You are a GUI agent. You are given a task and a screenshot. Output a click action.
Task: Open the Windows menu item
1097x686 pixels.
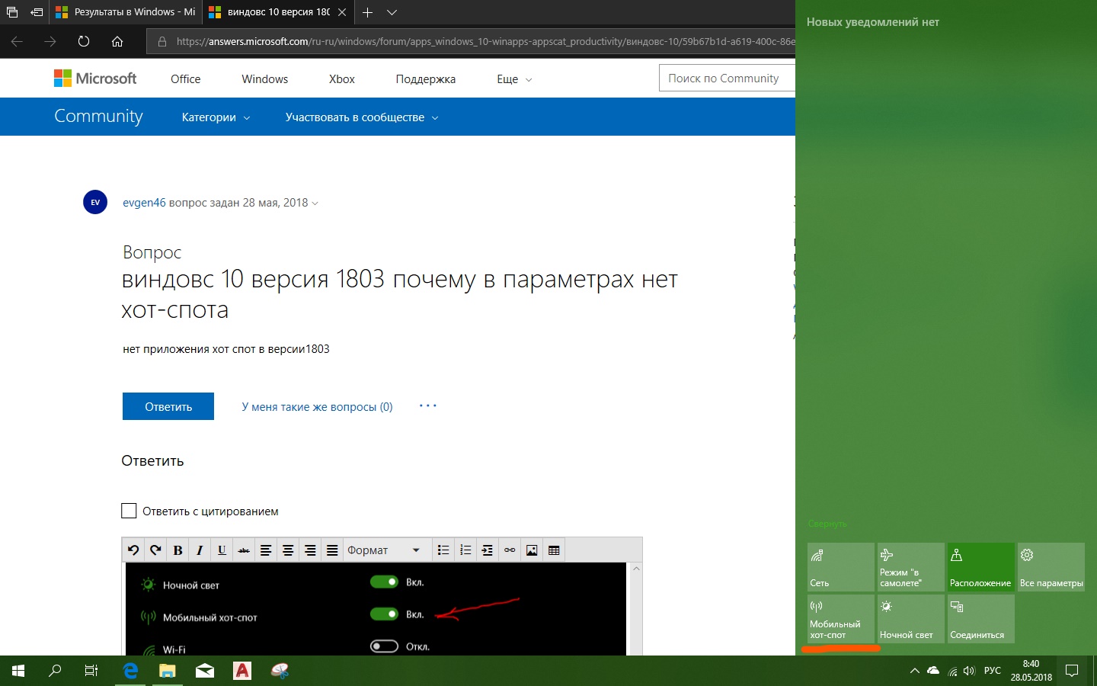pos(264,79)
